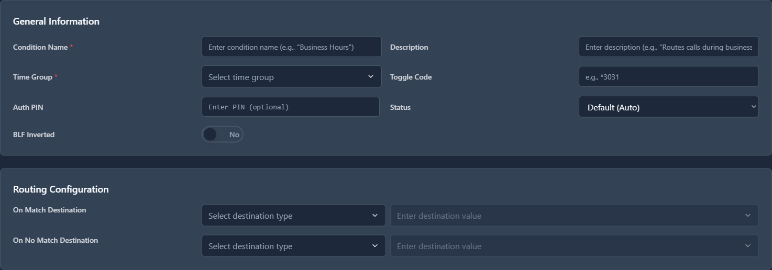This screenshot has width=772, height=270.
Task: Click chevron on On Match destination type
Action: 374,216
